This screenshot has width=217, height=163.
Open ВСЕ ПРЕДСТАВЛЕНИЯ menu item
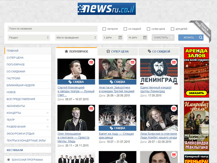tap(28, 99)
